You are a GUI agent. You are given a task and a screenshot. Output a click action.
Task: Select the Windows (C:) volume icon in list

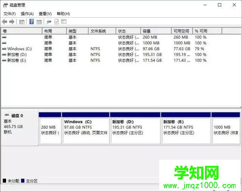pyautogui.click(x=4, y=49)
